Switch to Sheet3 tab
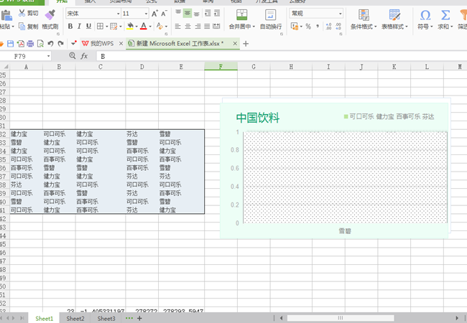The height and width of the screenshot is (323, 467). pyautogui.click(x=106, y=319)
